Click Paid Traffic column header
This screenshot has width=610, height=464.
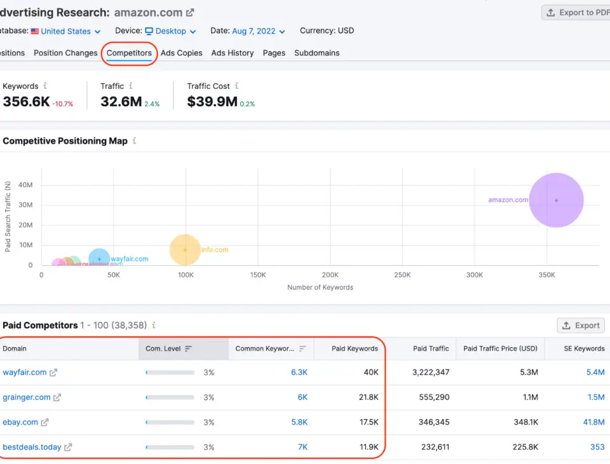click(x=431, y=348)
